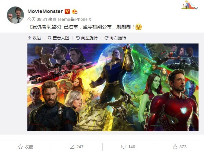Expand the post options chevron menu
Image resolution: width=204 pixels, height=151 pixels.
pos(196,8)
